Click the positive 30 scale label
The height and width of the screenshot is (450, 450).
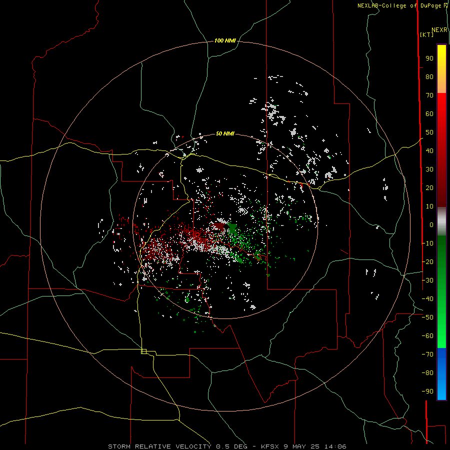[429, 169]
